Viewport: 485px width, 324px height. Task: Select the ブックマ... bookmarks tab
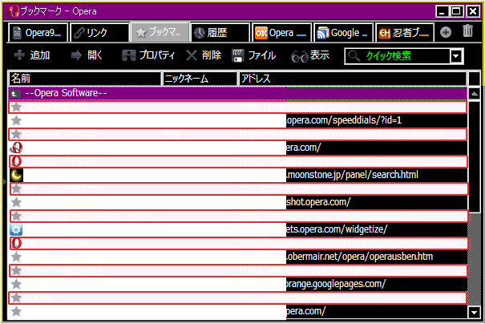tap(160, 32)
